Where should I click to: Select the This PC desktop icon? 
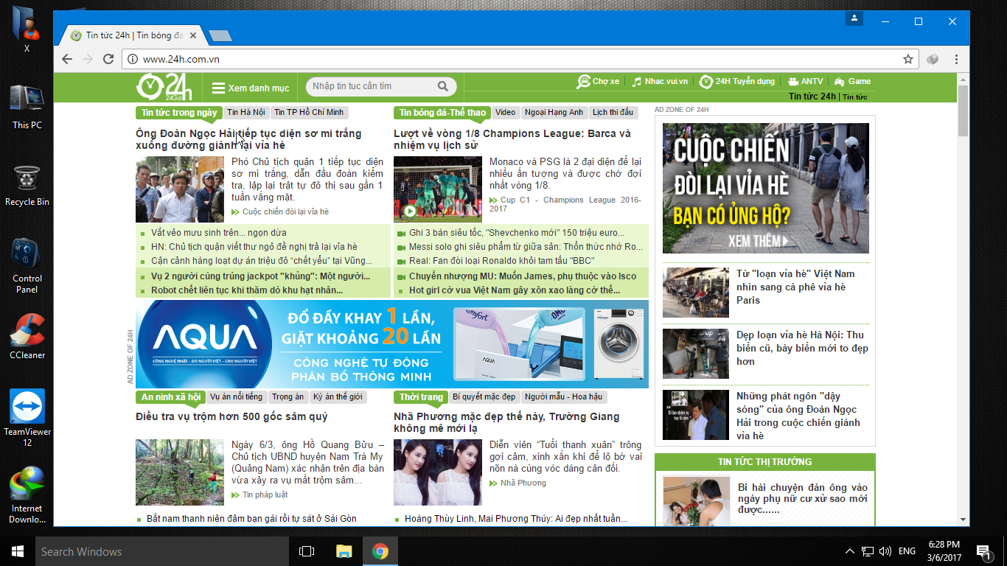point(27,108)
